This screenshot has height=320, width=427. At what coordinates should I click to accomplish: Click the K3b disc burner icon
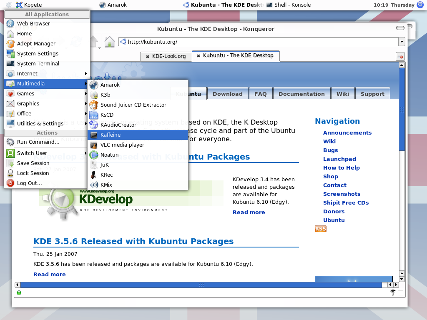pyautogui.click(x=94, y=95)
